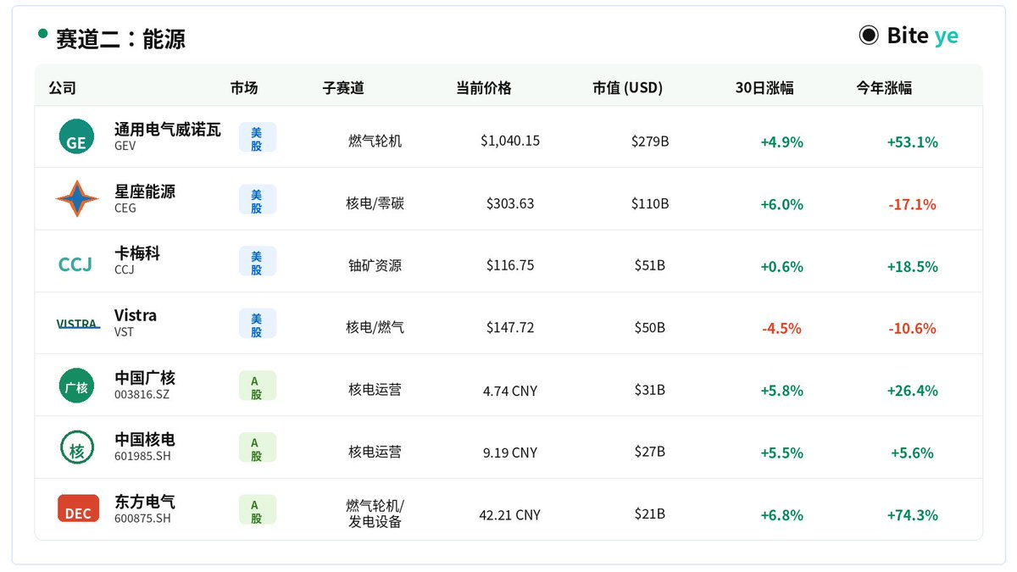Click the $116.75 price value
This screenshot has width=1017, height=572.
tap(510, 265)
